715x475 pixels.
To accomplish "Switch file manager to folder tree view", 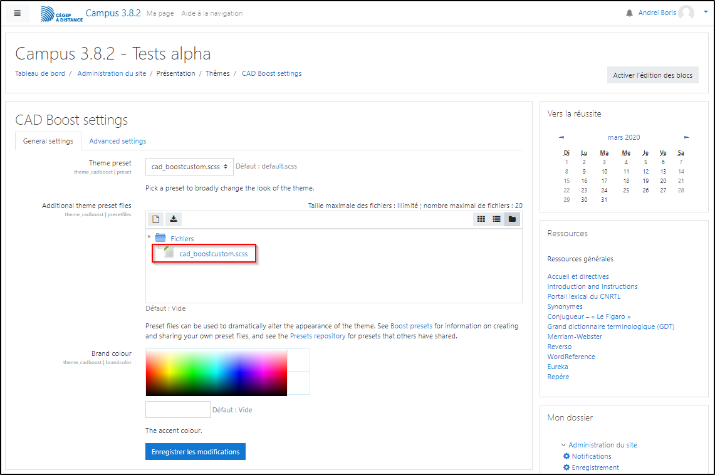I will tap(513, 219).
